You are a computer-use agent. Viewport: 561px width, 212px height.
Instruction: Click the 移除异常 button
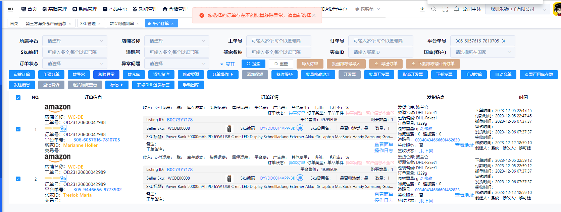click(x=106, y=75)
